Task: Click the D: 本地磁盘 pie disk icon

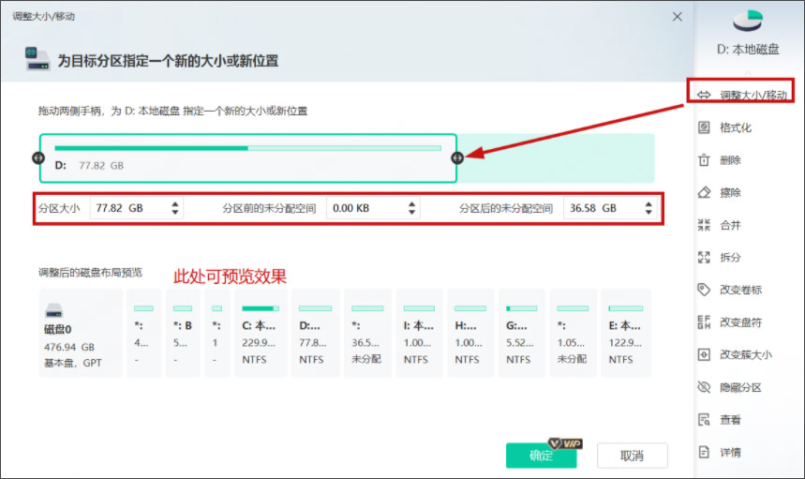Action: pyautogui.click(x=748, y=21)
